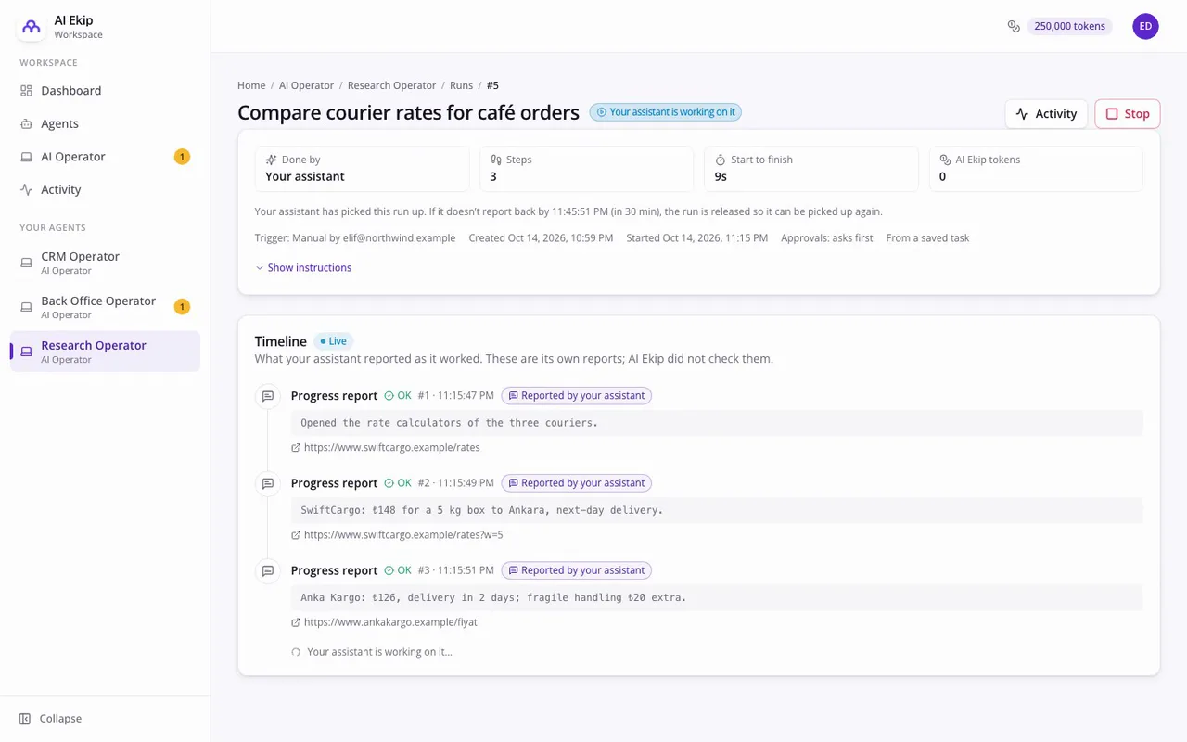
Task: Expand Show instructions
Action: click(x=303, y=267)
